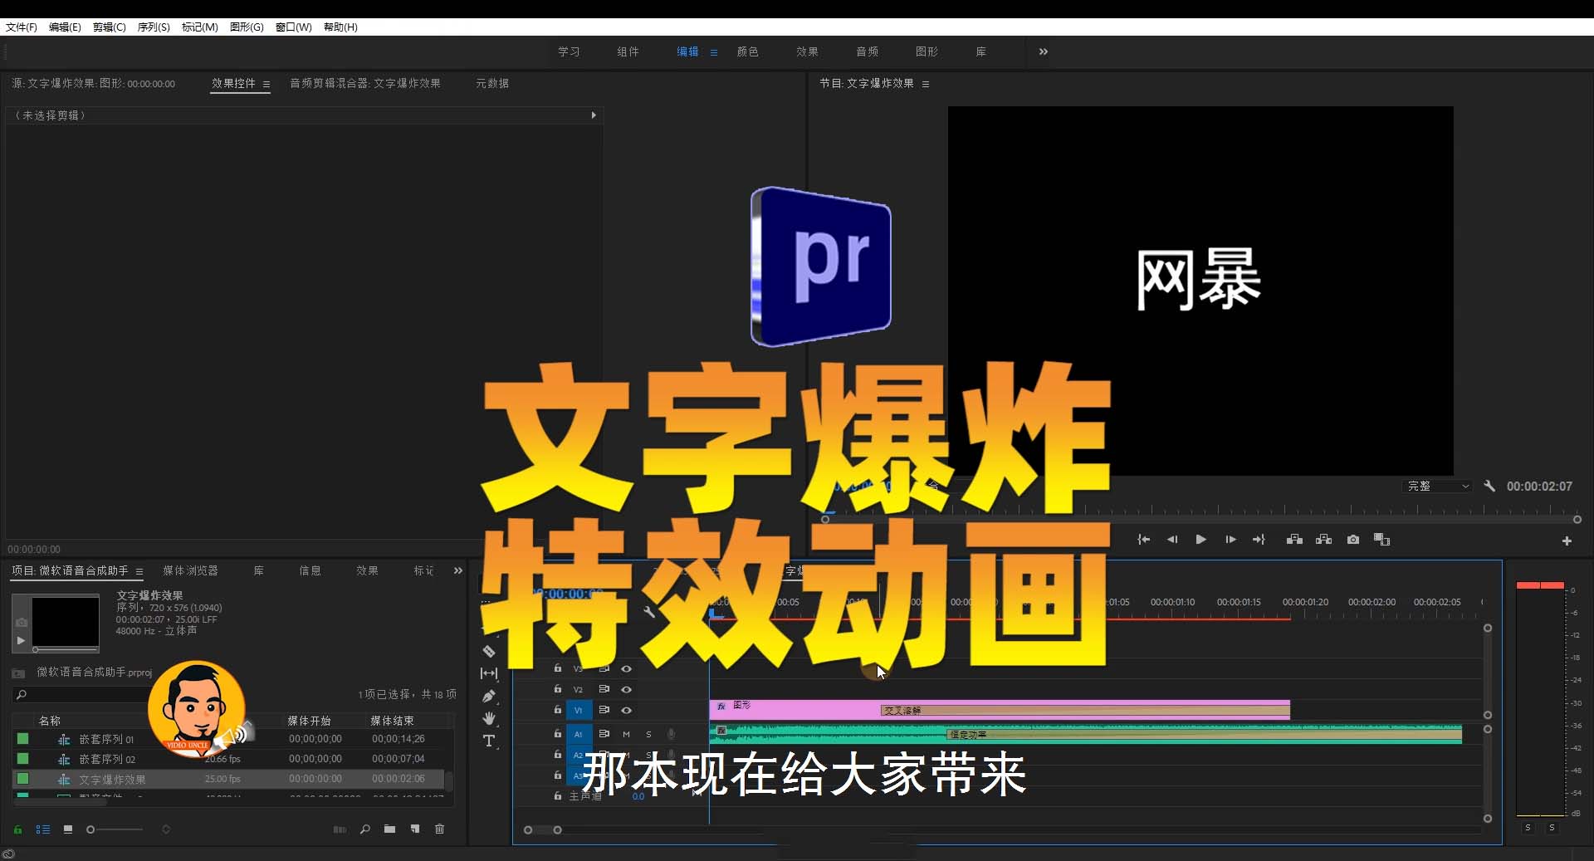This screenshot has height=861, width=1594.
Task: Solo the A1 audio track
Action: point(649,734)
